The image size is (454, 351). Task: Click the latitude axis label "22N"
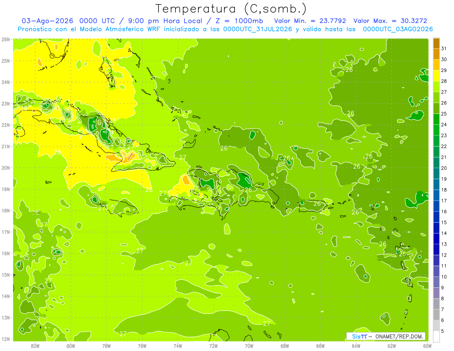(x=6, y=125)
